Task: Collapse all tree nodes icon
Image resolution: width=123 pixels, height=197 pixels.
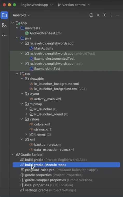Action: (104, 15)
